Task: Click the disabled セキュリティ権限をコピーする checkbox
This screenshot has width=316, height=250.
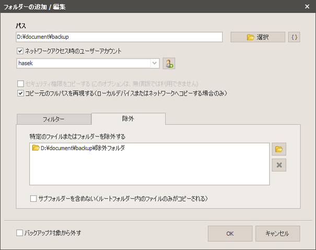Action: (x=20, y=84)
